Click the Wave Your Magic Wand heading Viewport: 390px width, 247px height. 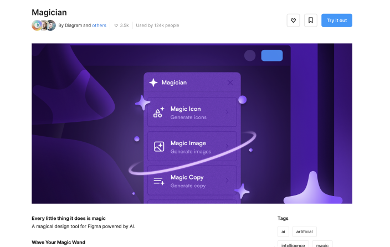(58, 242)
